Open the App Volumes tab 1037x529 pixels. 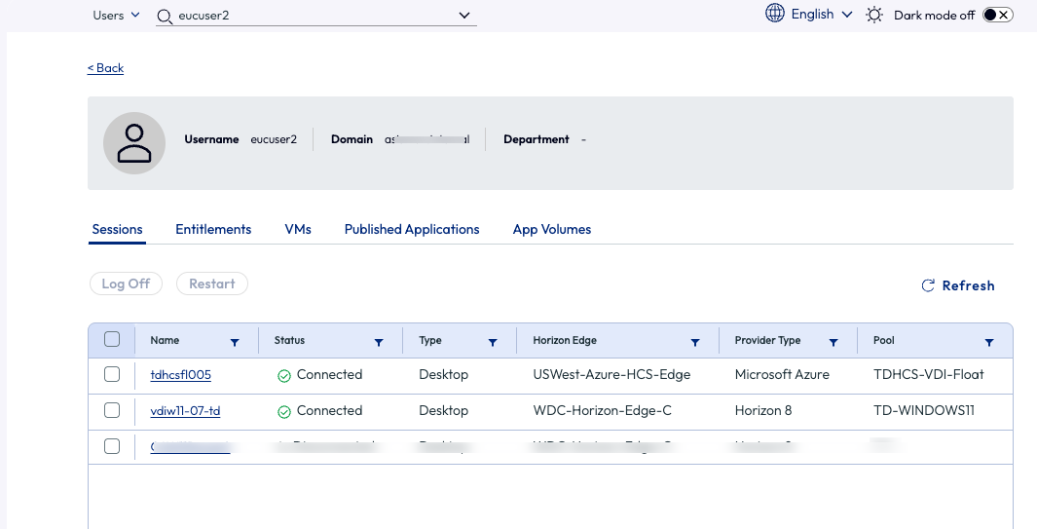click(x=552, y=229)
